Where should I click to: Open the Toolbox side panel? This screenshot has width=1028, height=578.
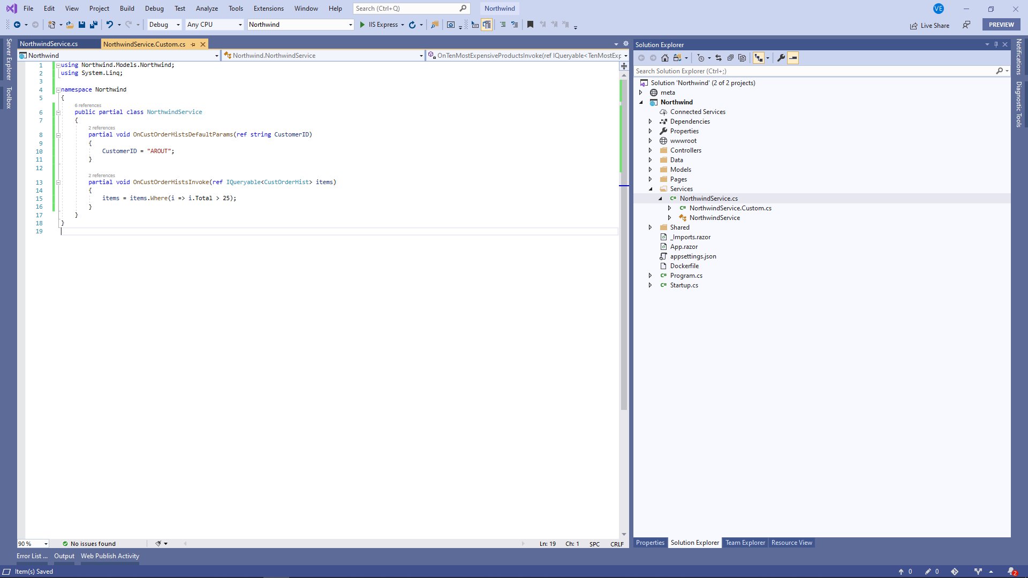(9, 98)
